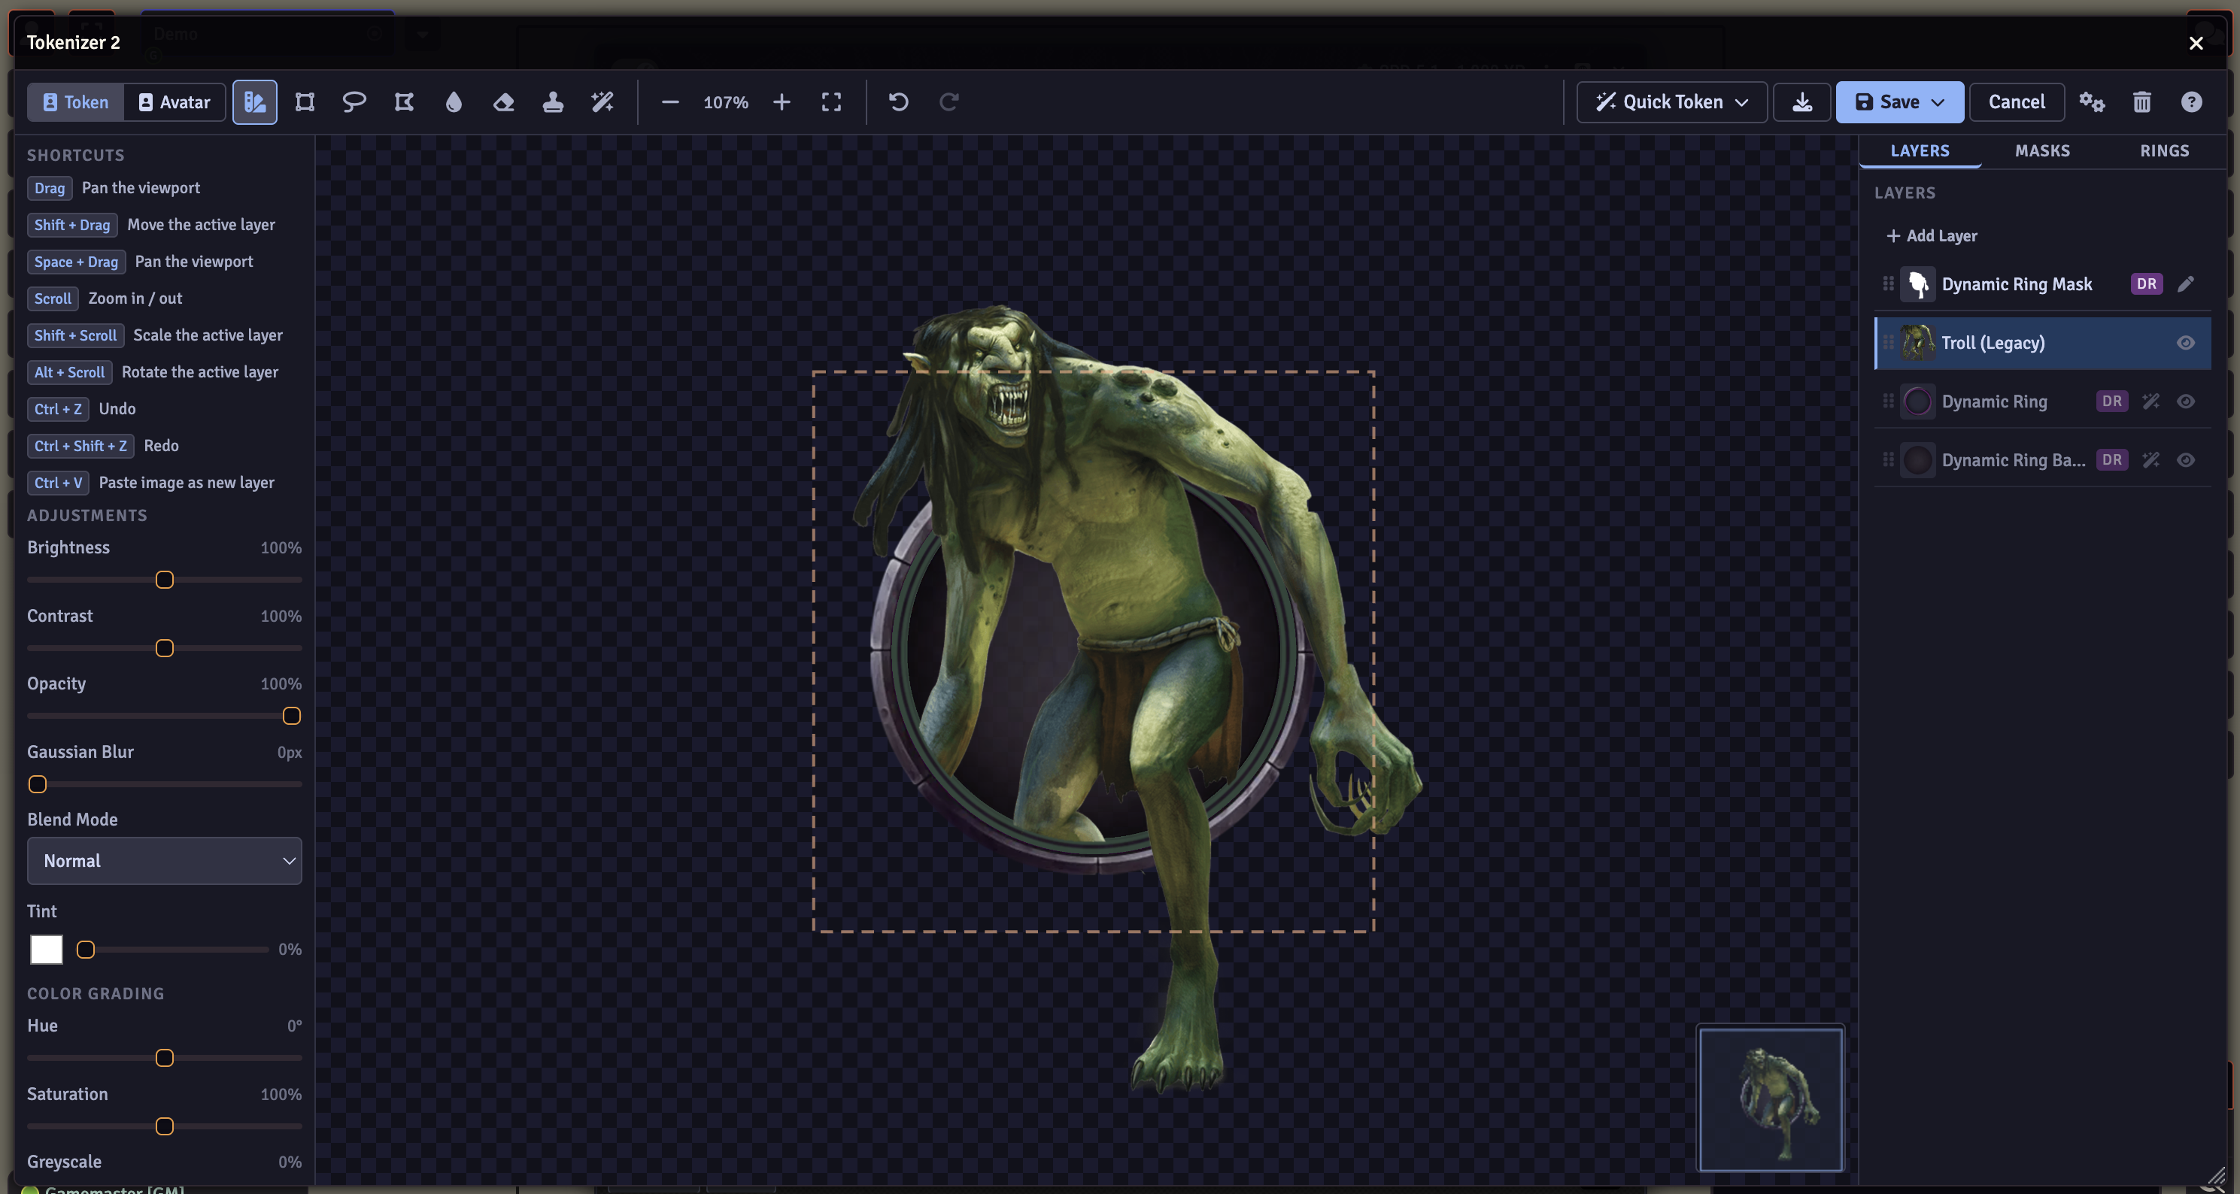This screenshot has width=2240, height=1194.
Task: Open the Quick Token dropdown
Action: point(1671,102)
